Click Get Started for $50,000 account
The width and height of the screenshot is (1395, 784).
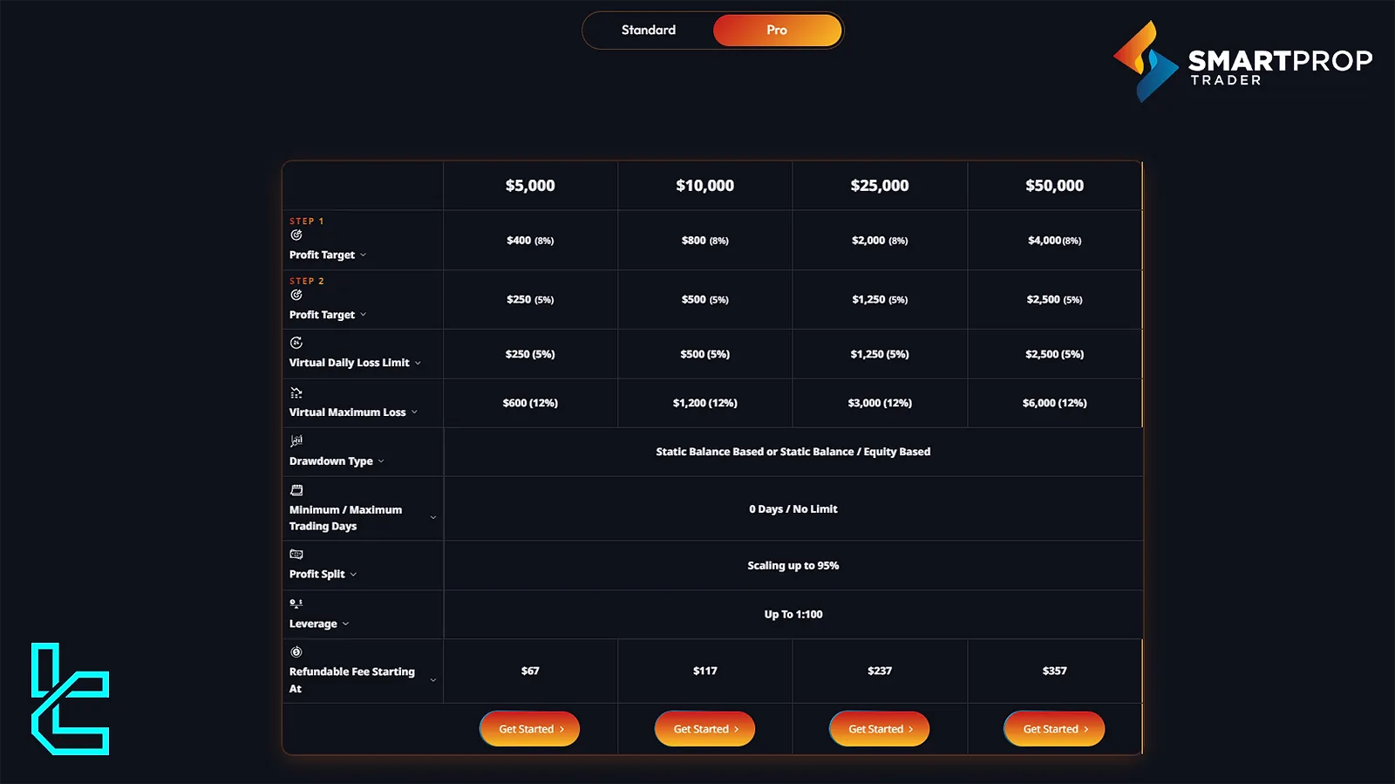click(1054, 729)
